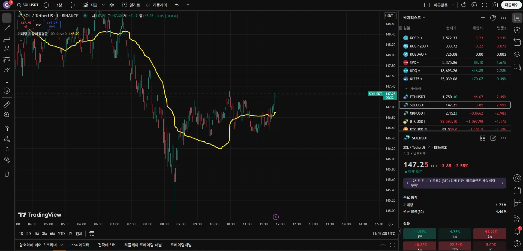Open the object tree layers panel

pyautogui.click(x=517, y=54)
